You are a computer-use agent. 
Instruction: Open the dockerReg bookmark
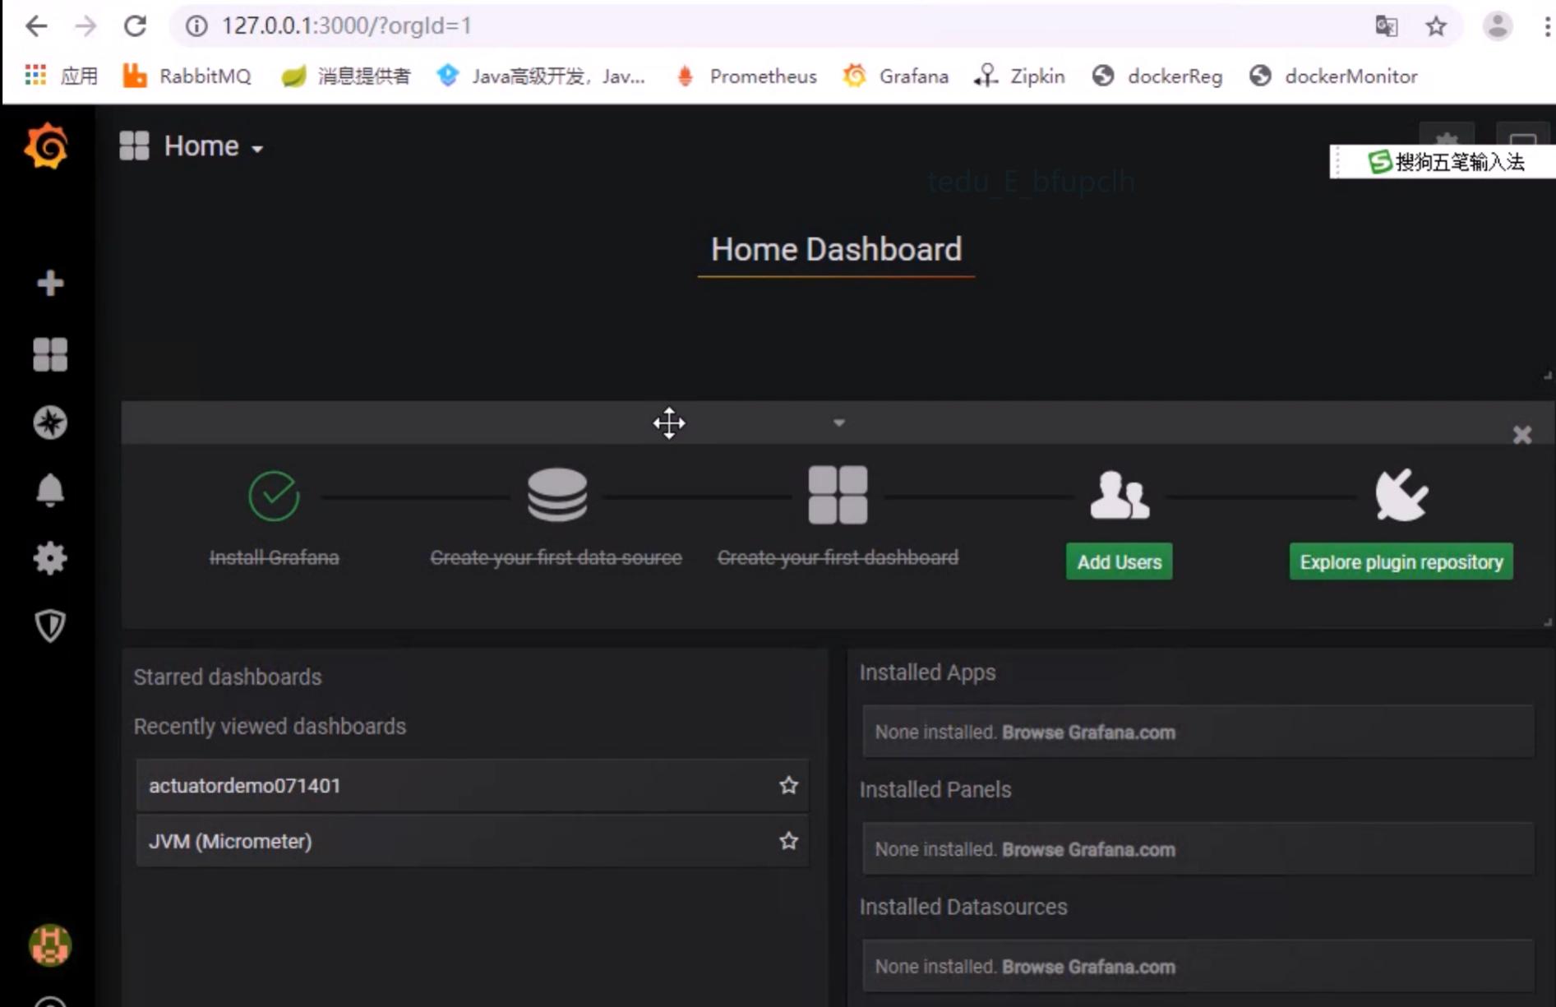coord(1157,76)
